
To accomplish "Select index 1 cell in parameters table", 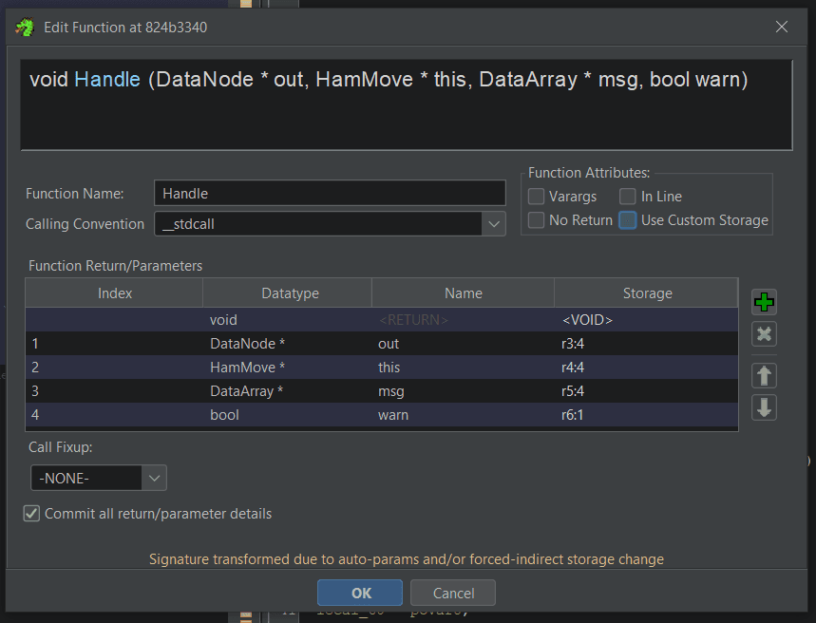I will [115, 344].
